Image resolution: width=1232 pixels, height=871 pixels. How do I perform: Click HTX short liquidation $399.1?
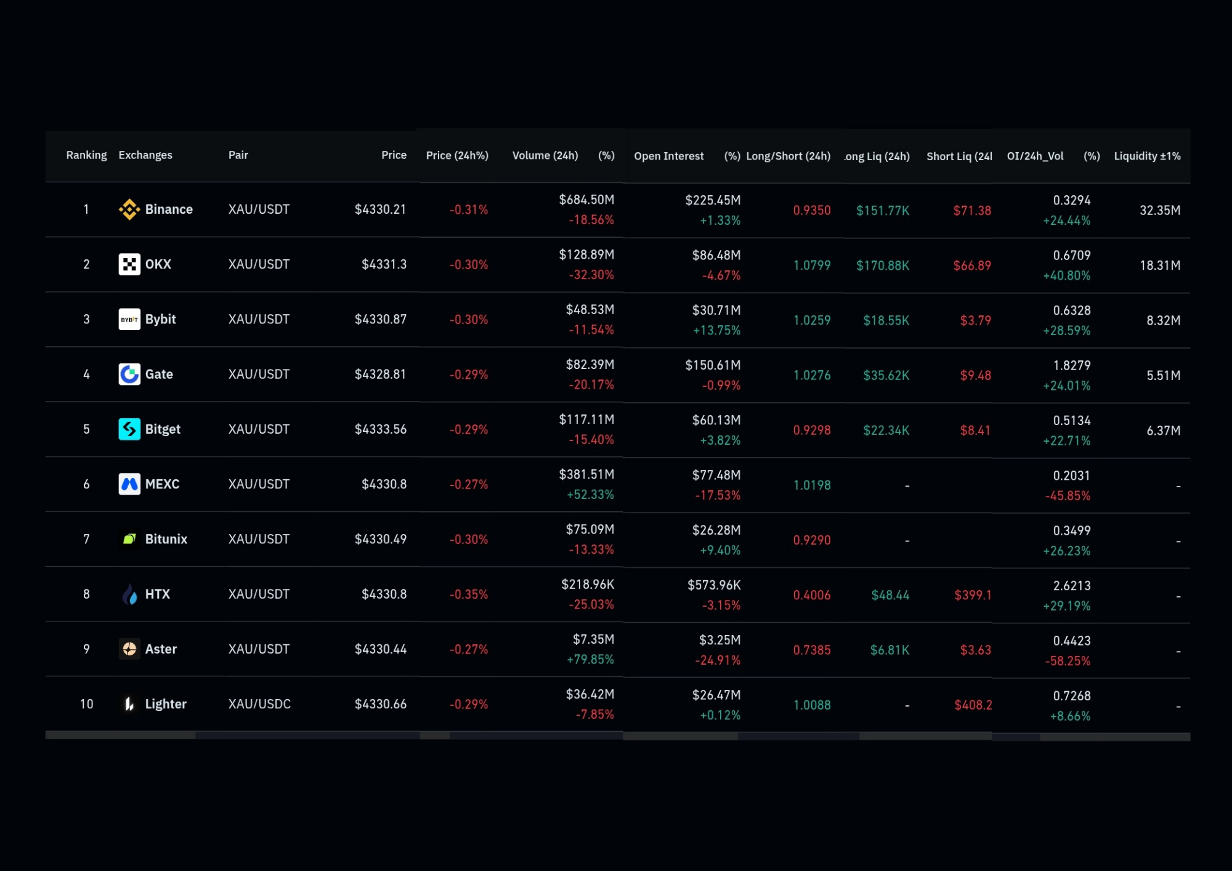[x=973, y=595]
